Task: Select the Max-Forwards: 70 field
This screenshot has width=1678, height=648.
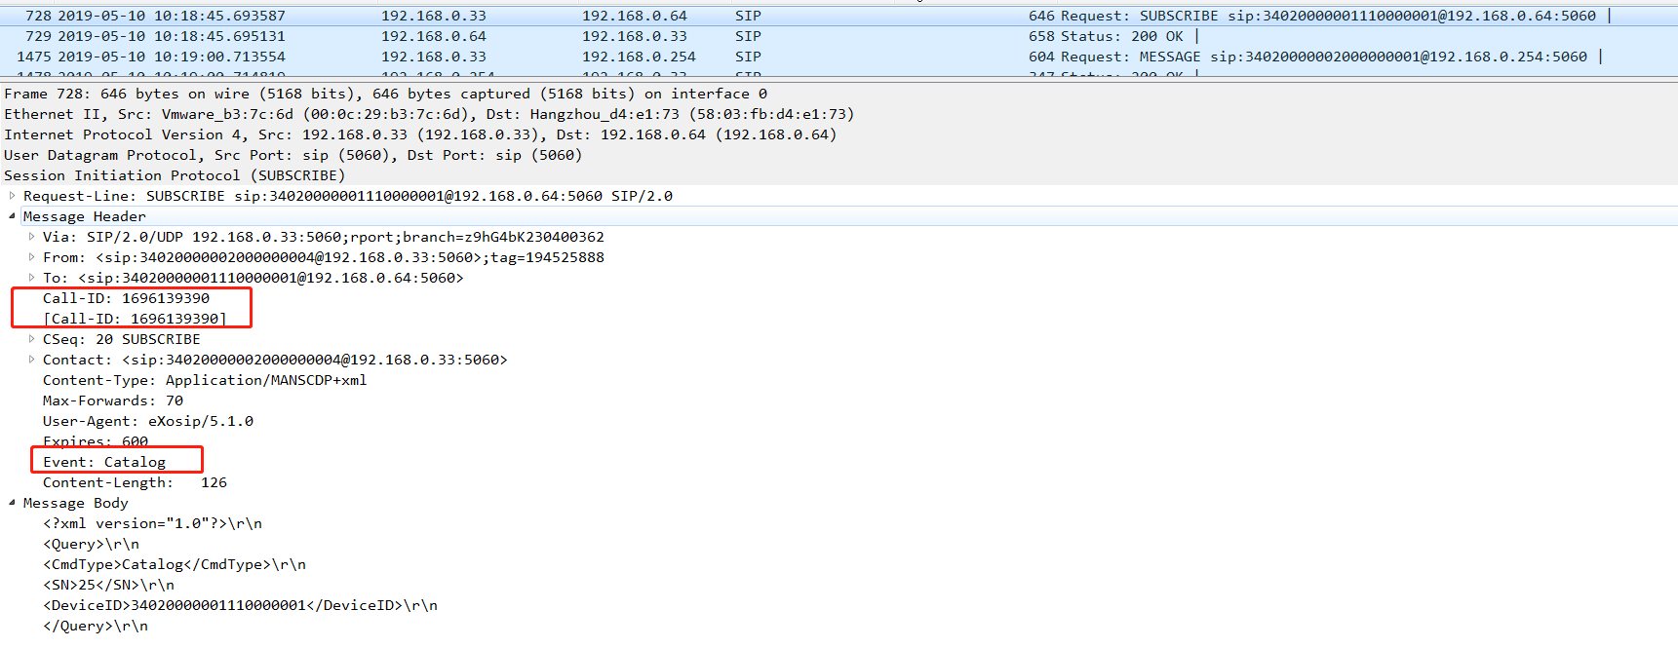Action: (x=113, y=400)
